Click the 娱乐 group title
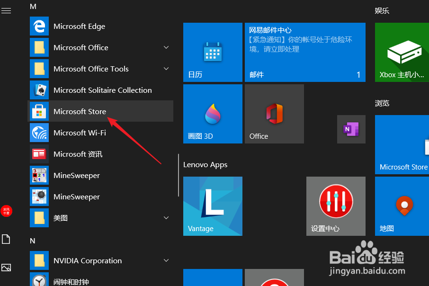This screenshot has width=429, height=286. click(x=382, y=11)
